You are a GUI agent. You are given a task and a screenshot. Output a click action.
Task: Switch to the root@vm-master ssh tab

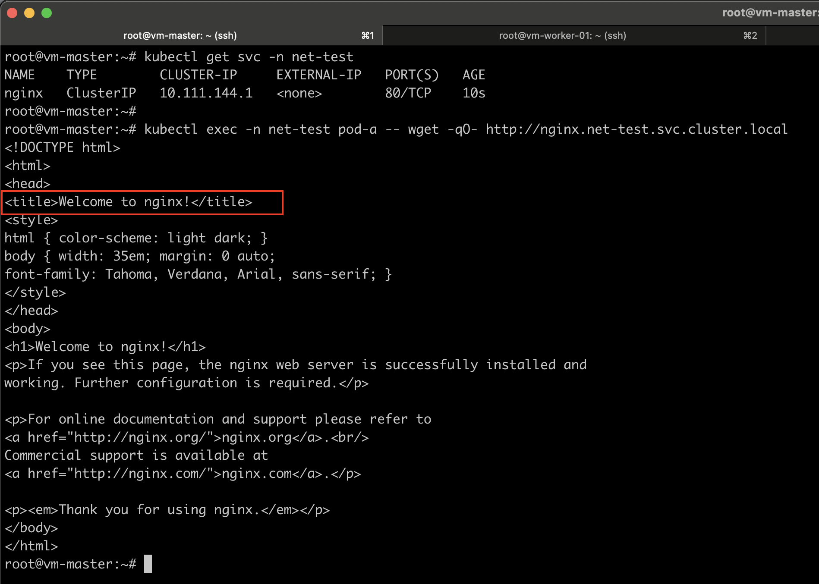pyautogui.click(x=180, y=35)
